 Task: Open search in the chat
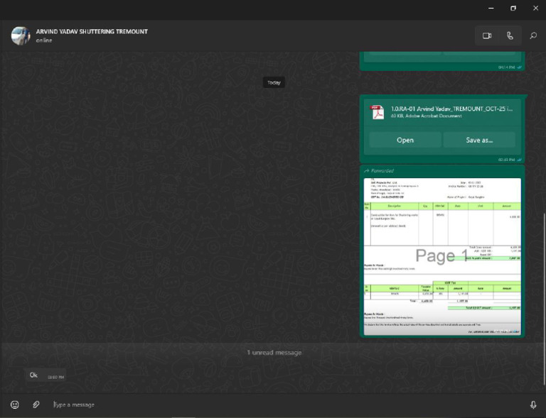pos(533,35)
